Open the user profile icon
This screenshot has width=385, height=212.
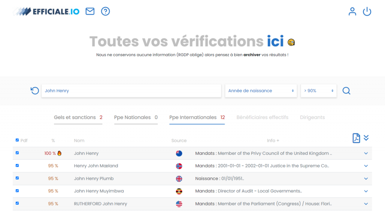[352, 12]
